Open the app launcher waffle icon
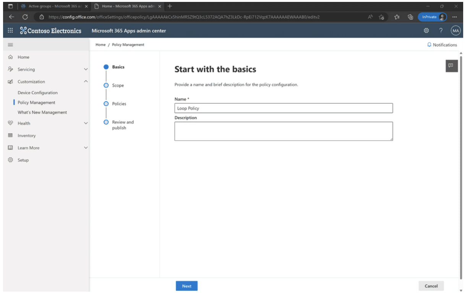Screen dimensions: 467x305 pyautogui.click(x=10, y=31)
